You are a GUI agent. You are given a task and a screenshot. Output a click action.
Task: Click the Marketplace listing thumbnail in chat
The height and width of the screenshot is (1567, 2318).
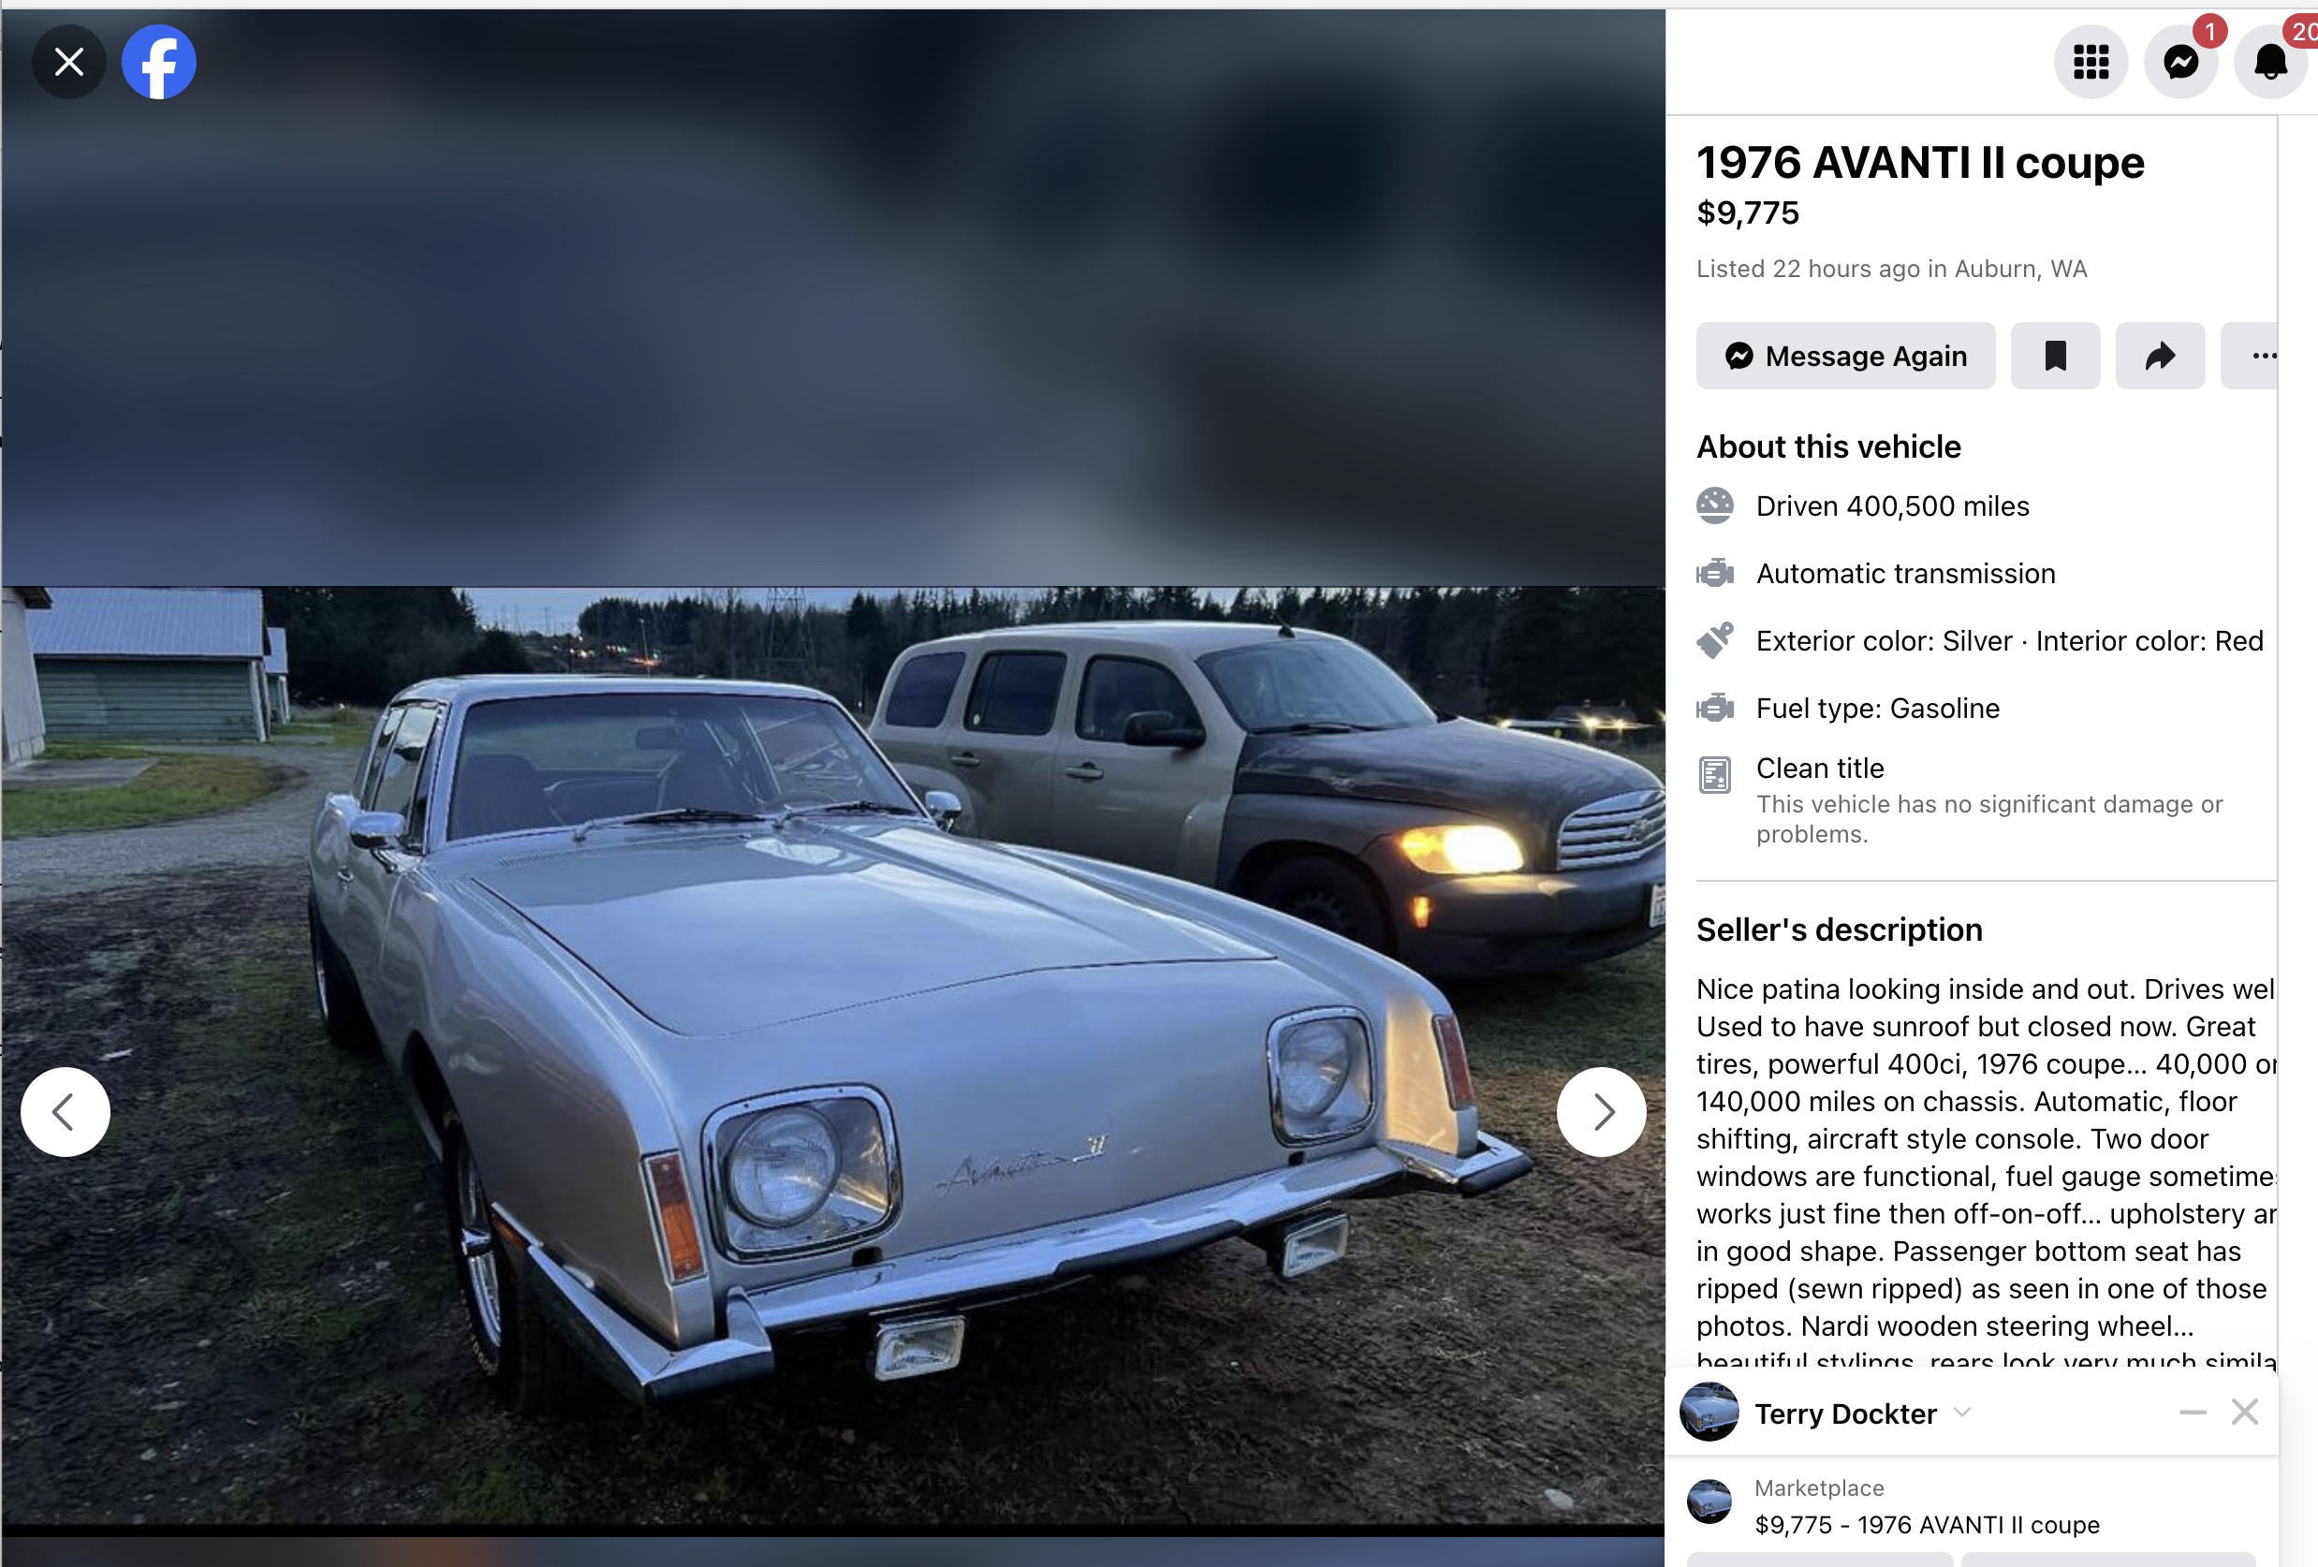click(1709, 1502)
